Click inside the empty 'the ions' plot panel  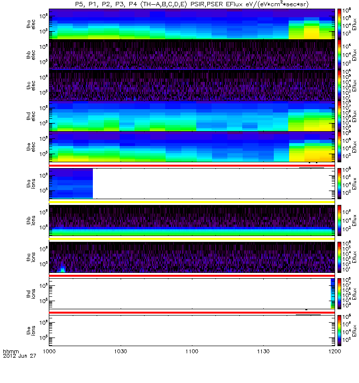[192, 331]
